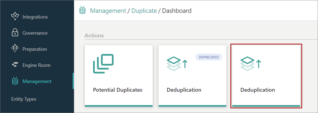Open the Deduplication card without deprecated badge
This screenshot has height=113, width=318.
tap(266, 76)
